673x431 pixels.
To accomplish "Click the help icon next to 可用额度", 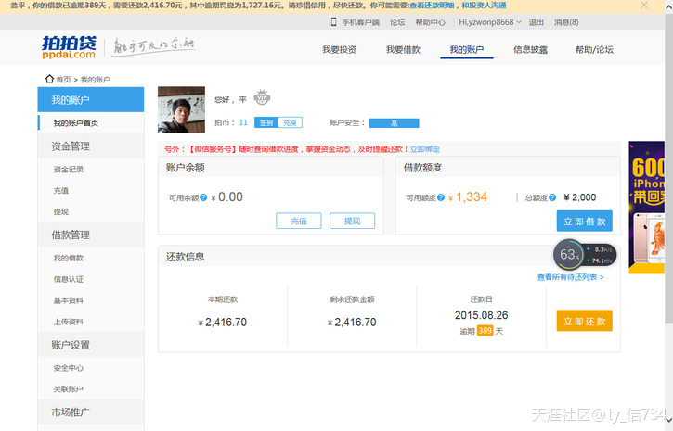I will [x=440, y=197].
